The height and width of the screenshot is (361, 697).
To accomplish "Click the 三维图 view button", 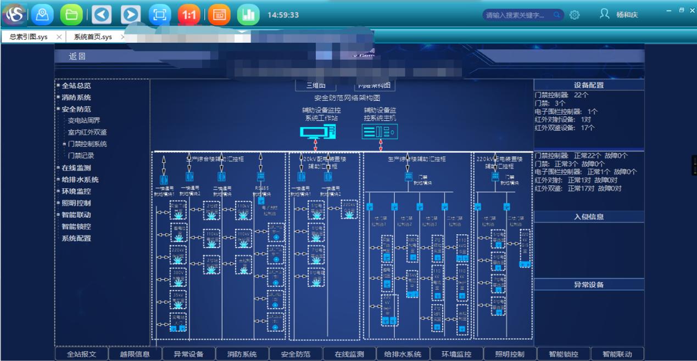I will point(315,86).
